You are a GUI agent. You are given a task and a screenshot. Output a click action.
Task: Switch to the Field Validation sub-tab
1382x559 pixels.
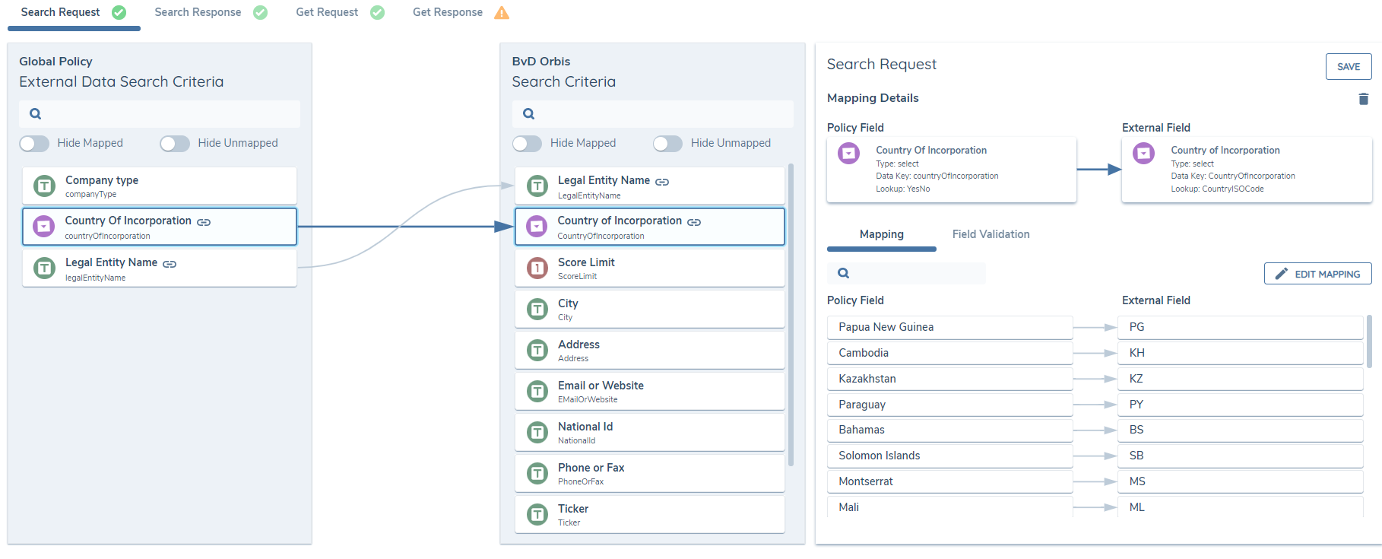991,235
